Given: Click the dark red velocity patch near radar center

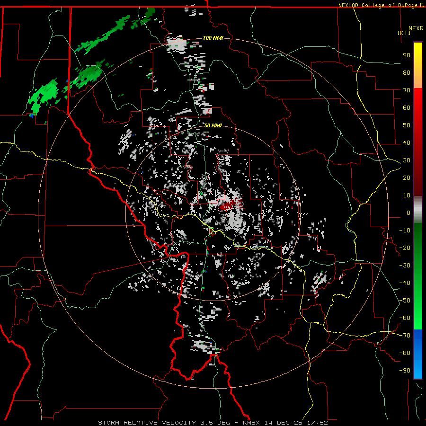Looking at the screenshot, I should (228, 205).
